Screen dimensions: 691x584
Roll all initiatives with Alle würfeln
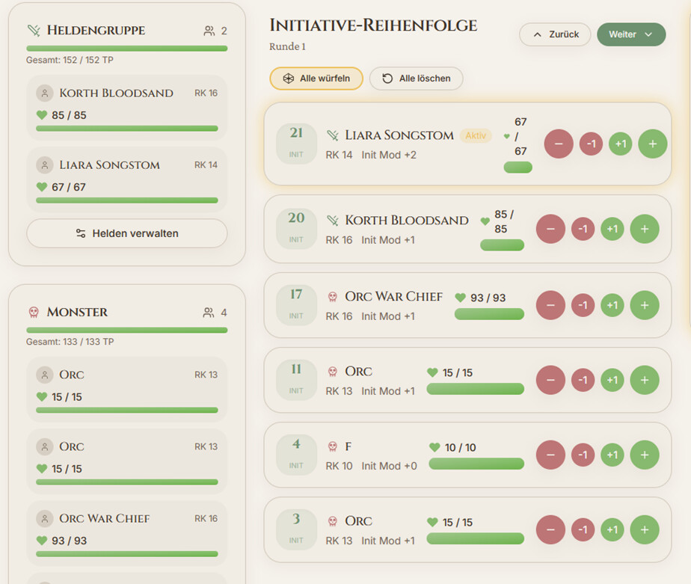tap(316, 79)
